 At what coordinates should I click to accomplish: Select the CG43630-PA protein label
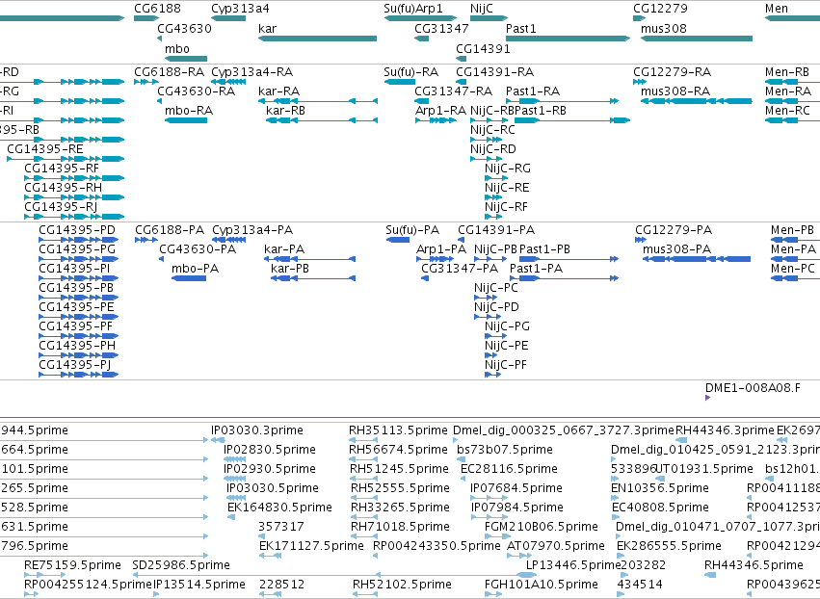[x=198, y=249]
